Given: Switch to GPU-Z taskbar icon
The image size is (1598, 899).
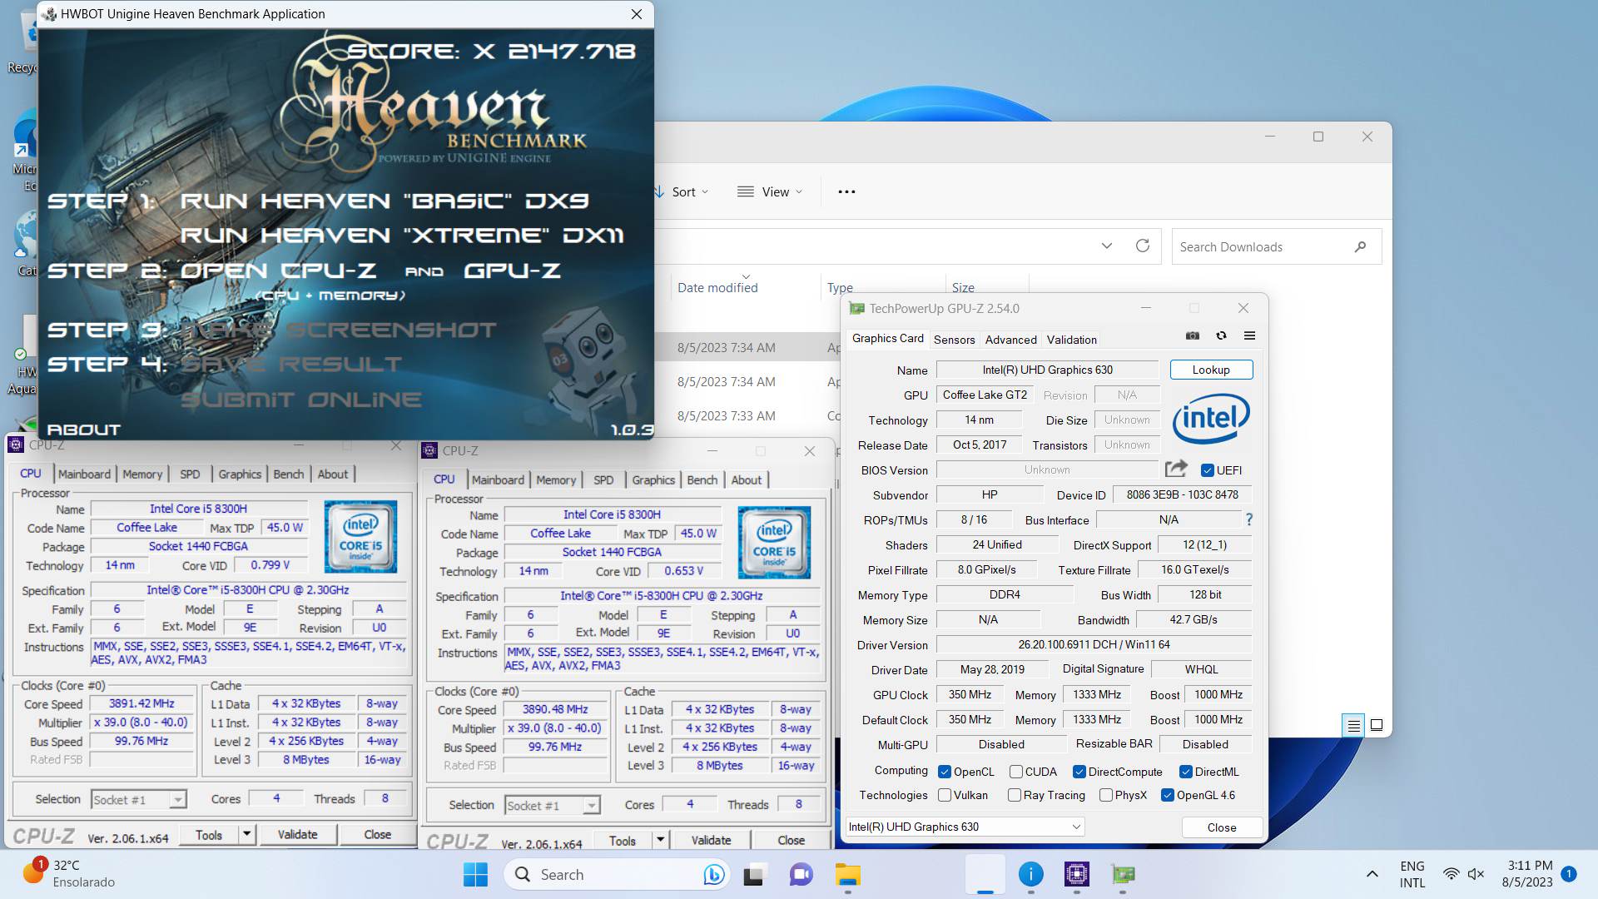Looking at the screenshot, I should pos(1124,875).
